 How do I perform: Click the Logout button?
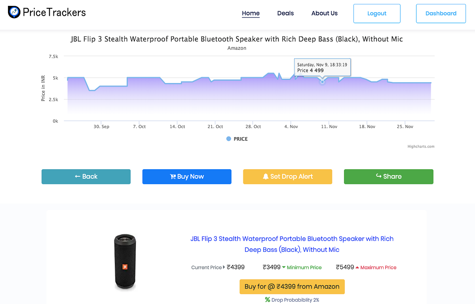click(x=376, y=13)
